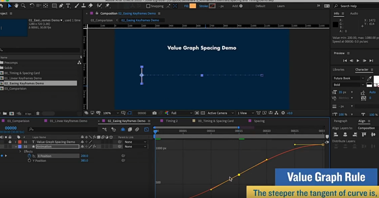Select the Zoom tool in toolbar

click(x=23, y=6)
